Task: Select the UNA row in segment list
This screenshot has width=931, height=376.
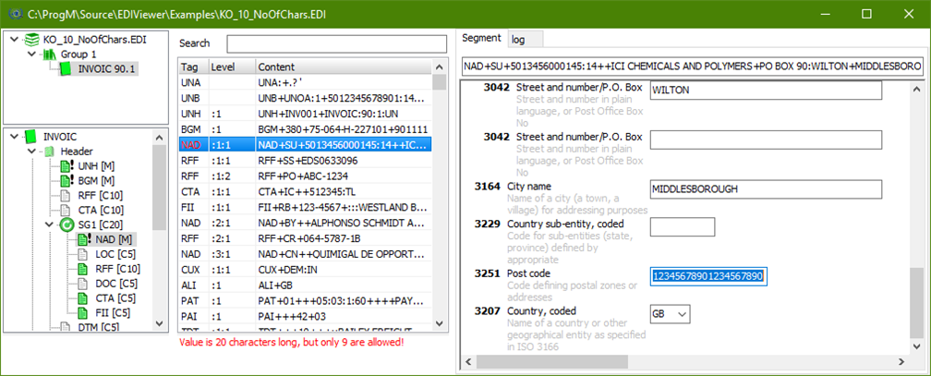Action: pos(306,82)
